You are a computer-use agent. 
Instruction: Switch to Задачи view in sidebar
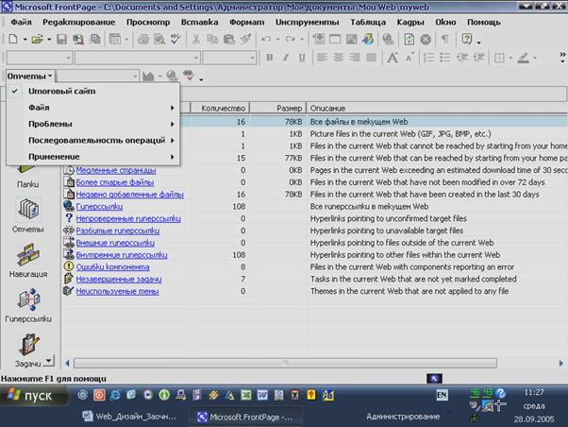28,350
